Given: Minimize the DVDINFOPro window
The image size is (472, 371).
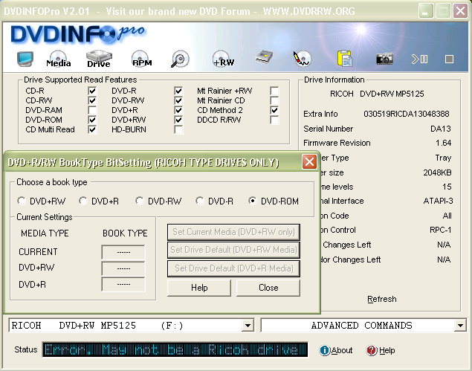Looking at the screenshot, I should (x=426, y=11).
